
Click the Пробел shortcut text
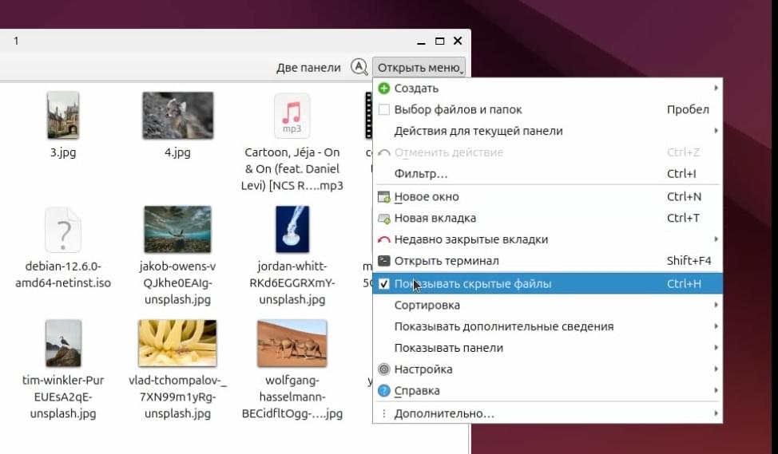(688, 109)
